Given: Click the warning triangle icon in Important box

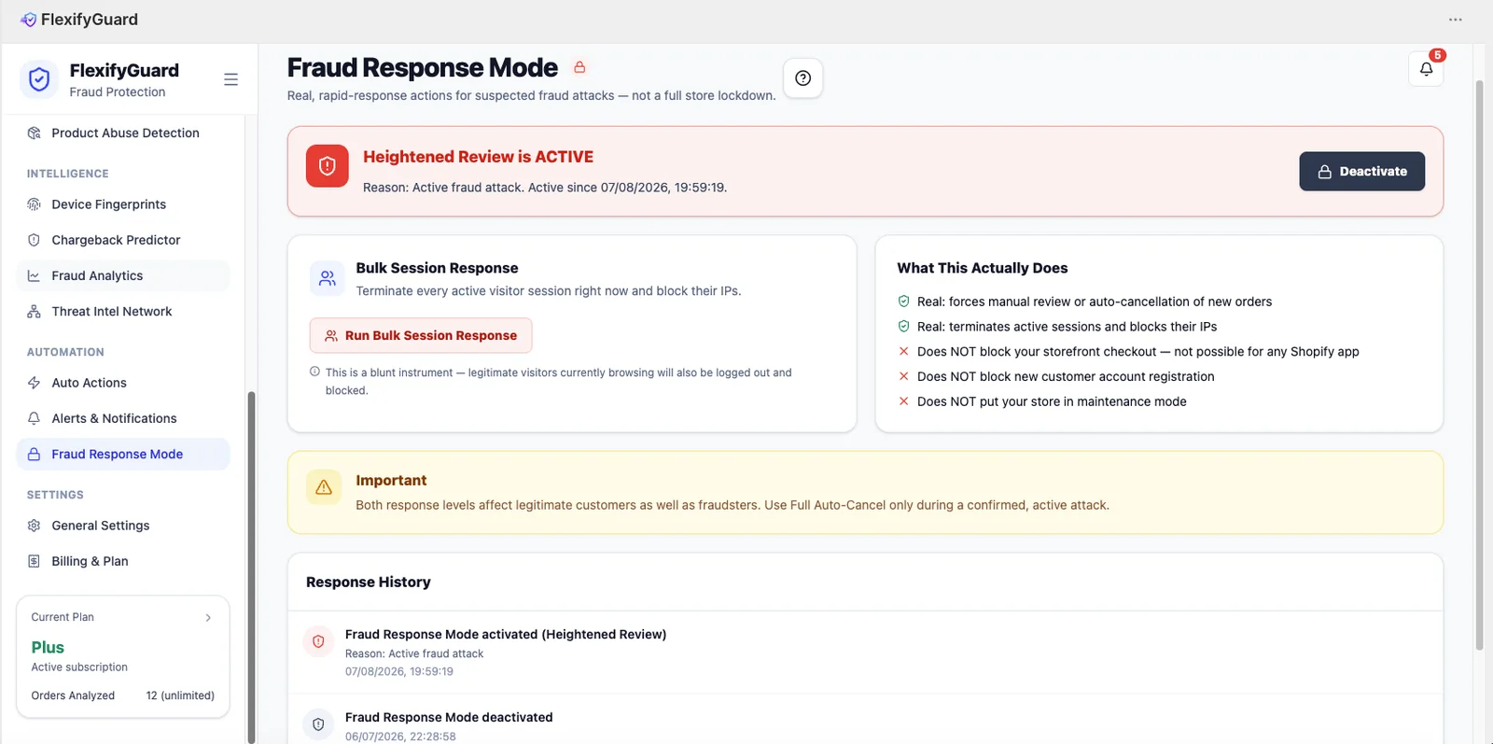Looking at the screenshot, I should 324,487.
